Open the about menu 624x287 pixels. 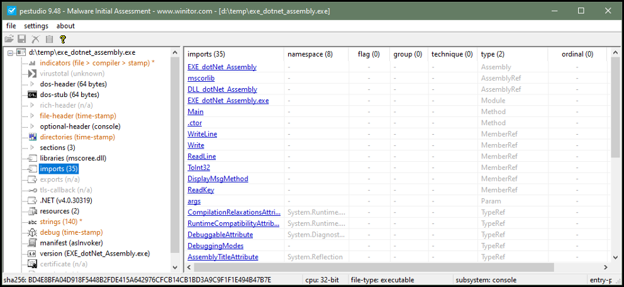click(65, 26)
